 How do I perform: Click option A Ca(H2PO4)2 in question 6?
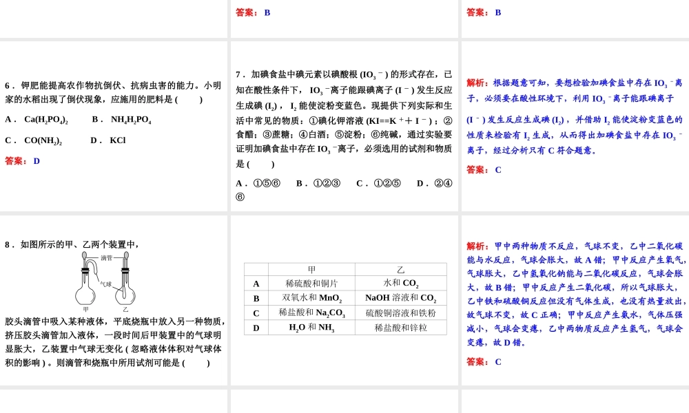[37, 119]
